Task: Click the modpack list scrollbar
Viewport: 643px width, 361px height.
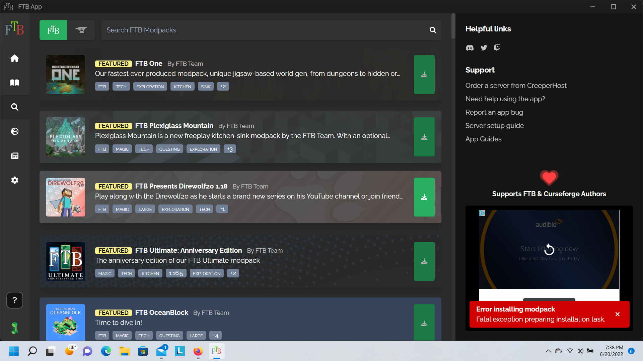Action: 453,26
